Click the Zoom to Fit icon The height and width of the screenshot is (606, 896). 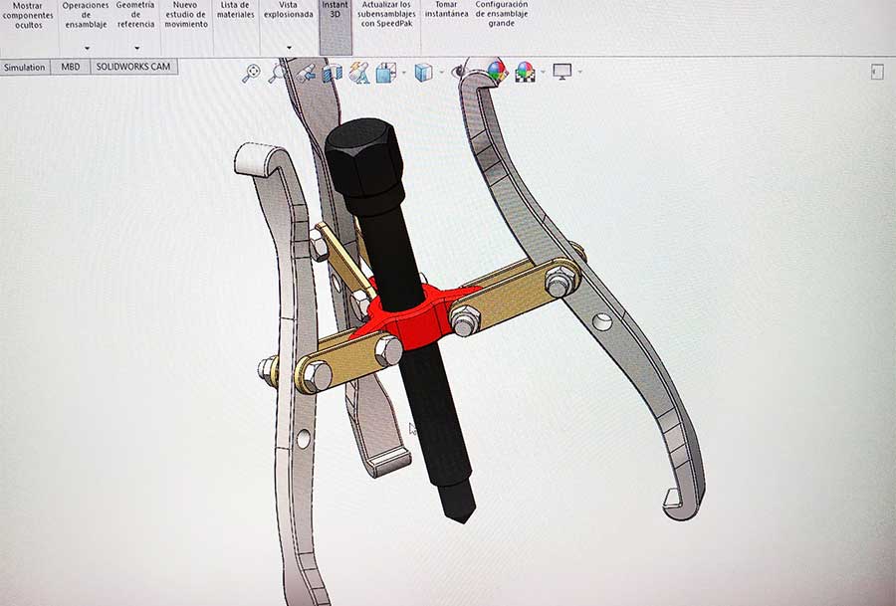pyautogui.click(x=252, y=72)
